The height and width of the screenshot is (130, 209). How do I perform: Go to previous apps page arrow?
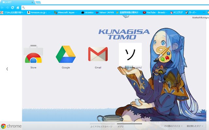coord(7,69)
